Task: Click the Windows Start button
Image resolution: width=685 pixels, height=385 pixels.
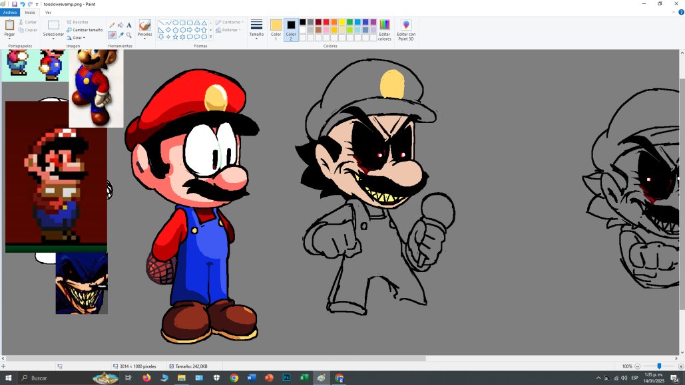Action: pyautogui.click(x=8, y=378)
